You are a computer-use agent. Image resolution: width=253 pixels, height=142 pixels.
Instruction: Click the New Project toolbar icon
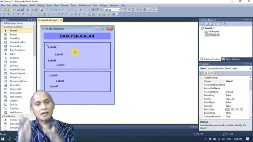click(4, 10)
